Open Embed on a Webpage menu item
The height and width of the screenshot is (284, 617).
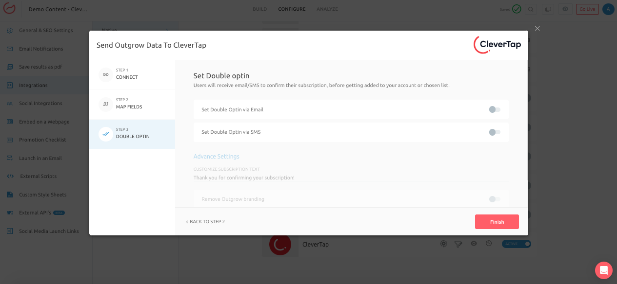tap(44, 122)
